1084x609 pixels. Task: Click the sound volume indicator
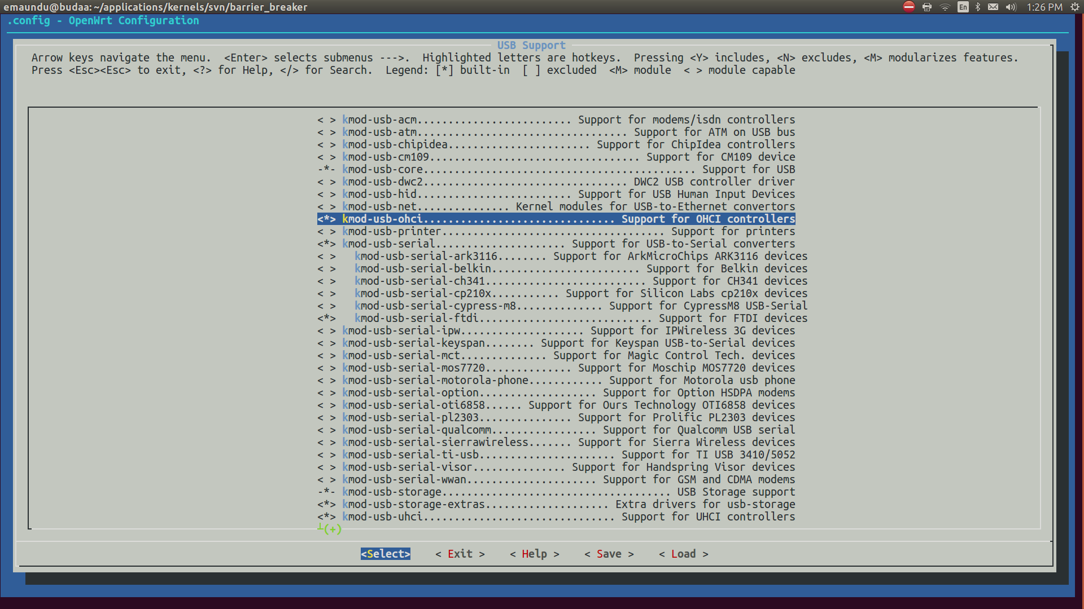click(1011, 7)
